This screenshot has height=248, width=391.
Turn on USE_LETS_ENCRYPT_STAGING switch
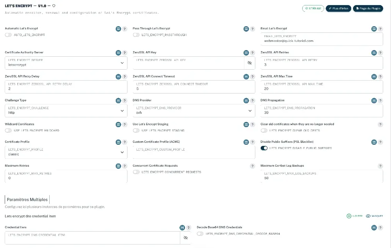(136, 131)
